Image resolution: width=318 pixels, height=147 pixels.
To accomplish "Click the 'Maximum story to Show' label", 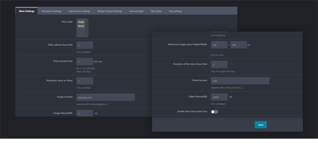I will (x=59, y=81).
